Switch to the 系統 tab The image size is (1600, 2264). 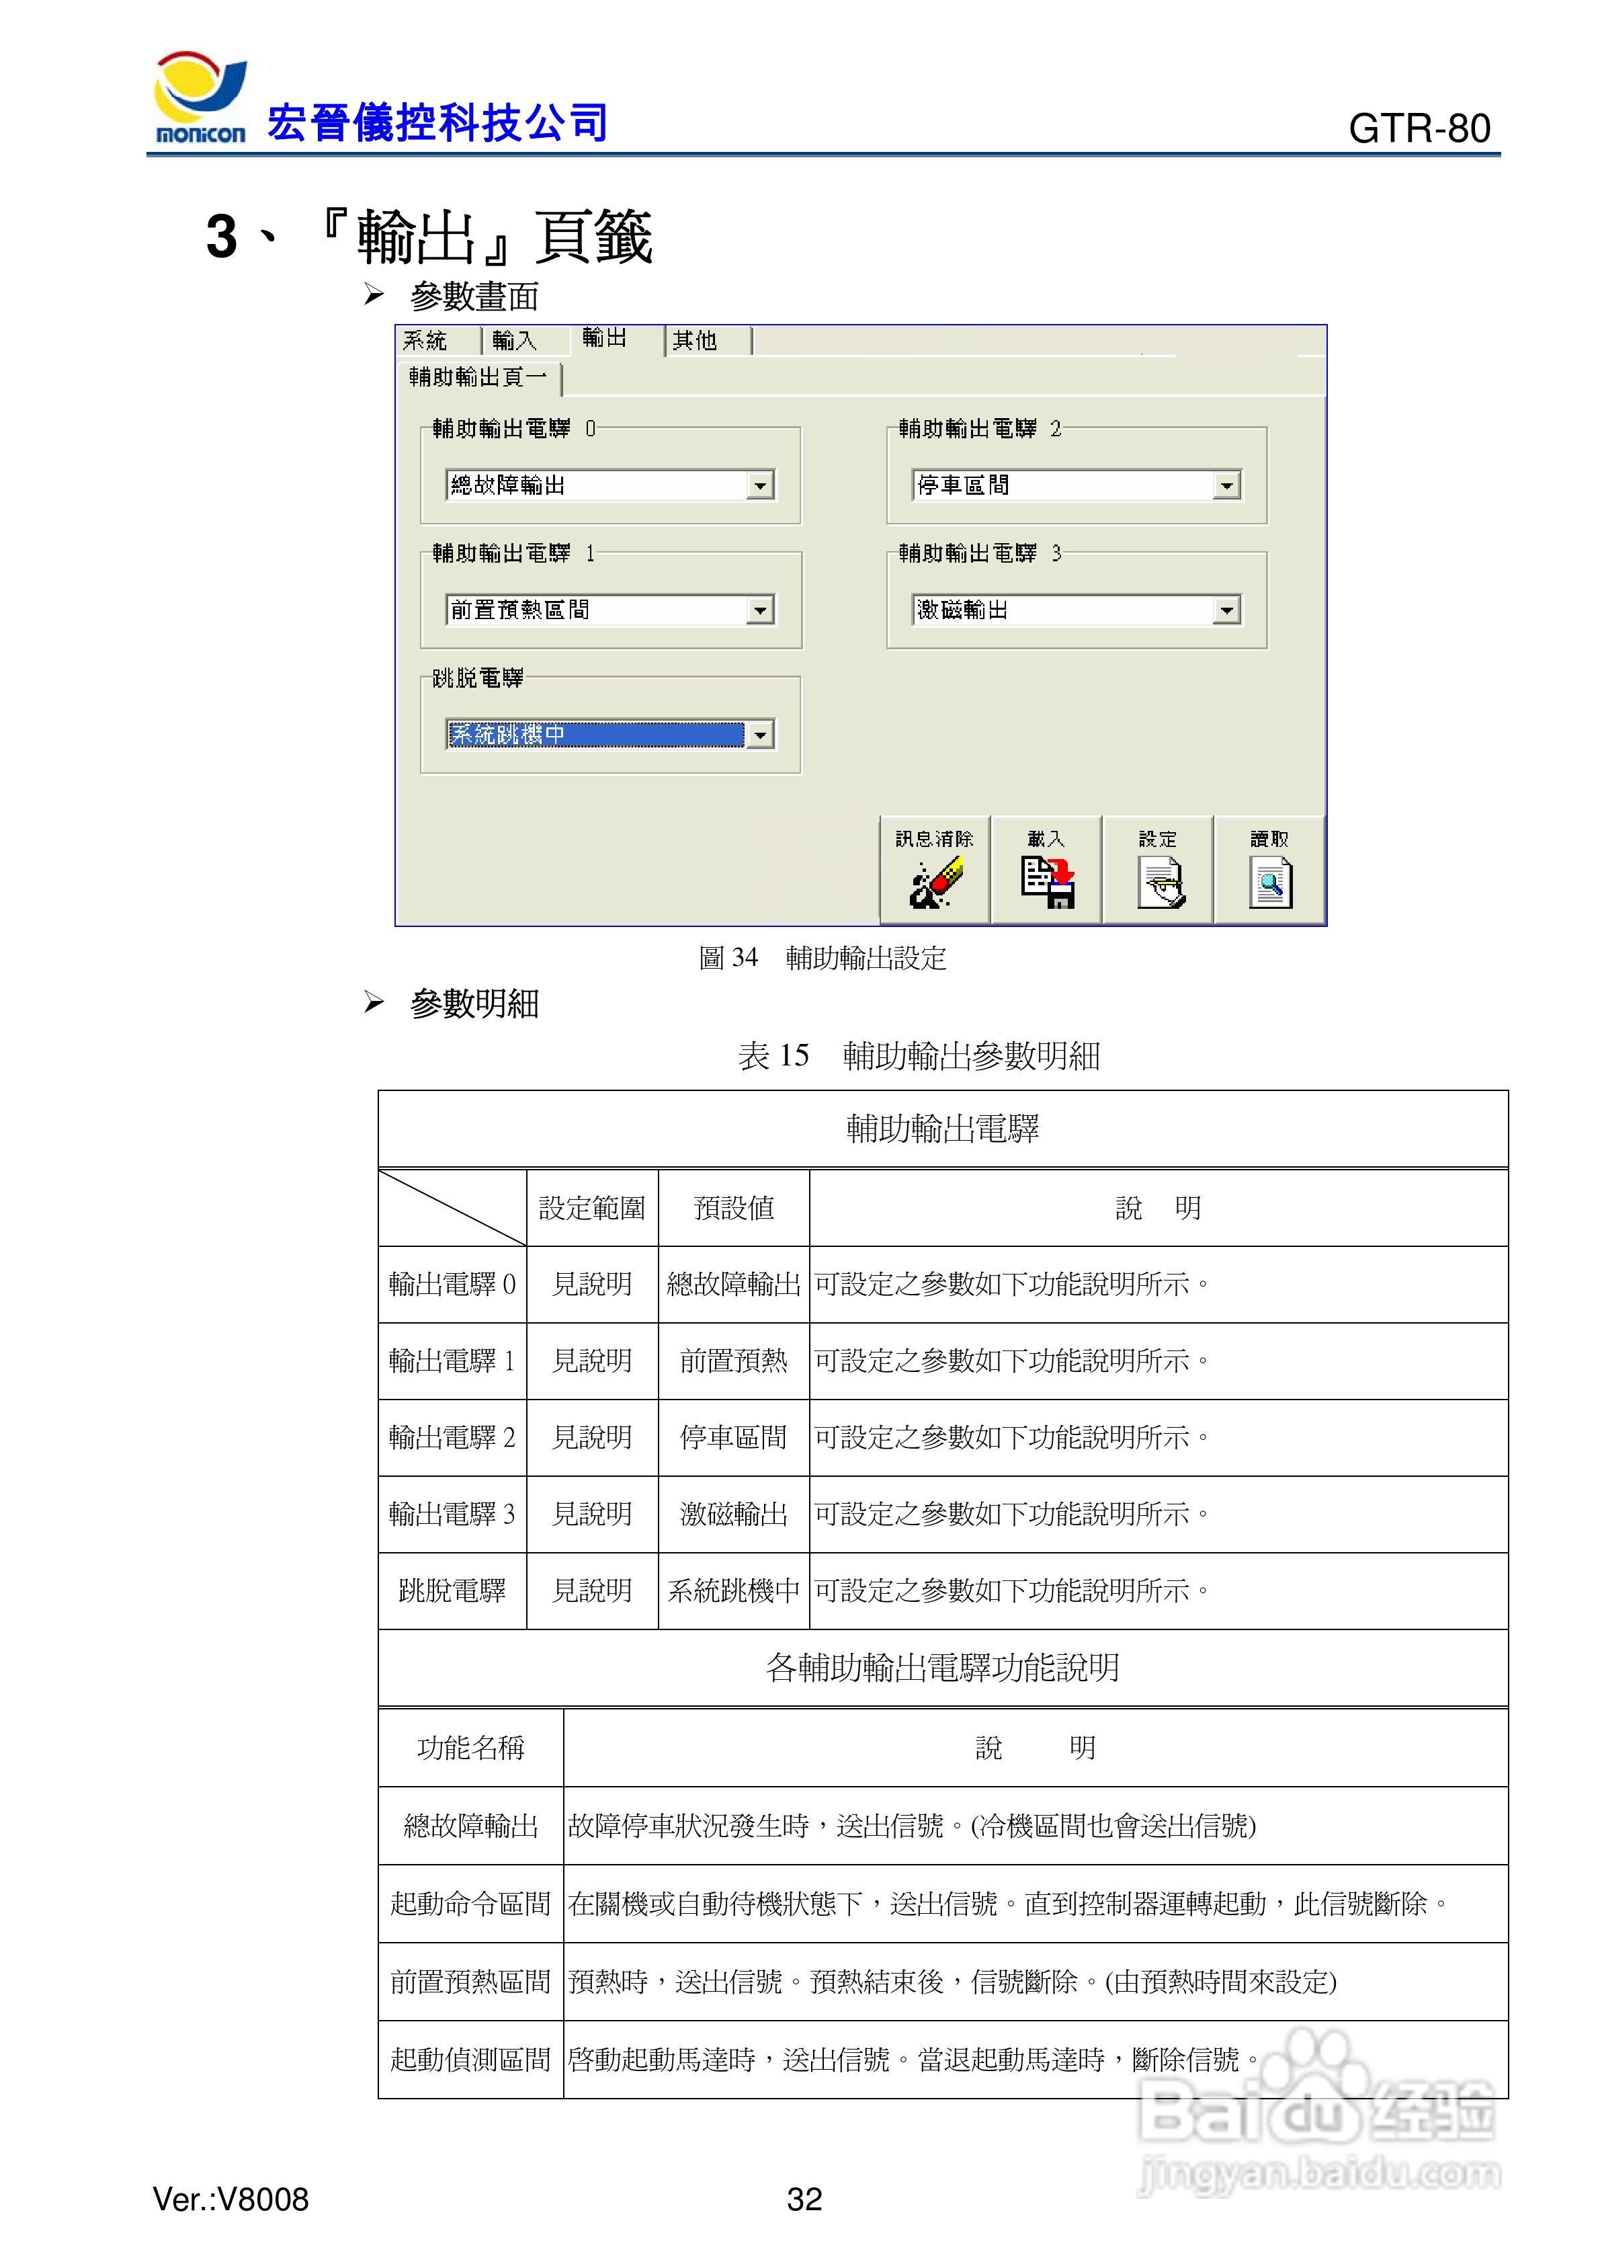(426, 341)
